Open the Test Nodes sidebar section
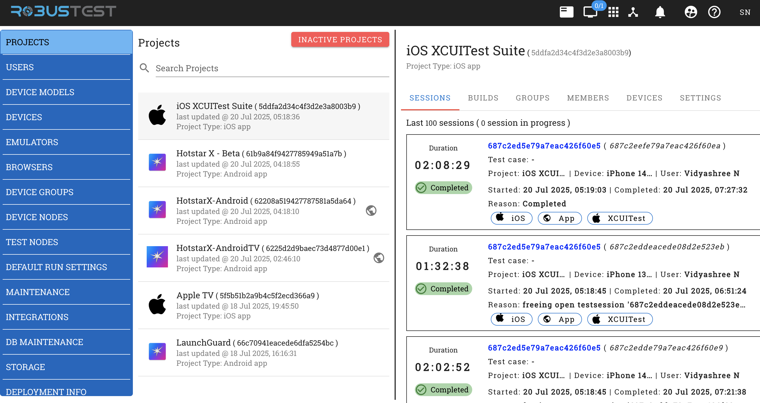The image size is (760, 403). [66, 242]
